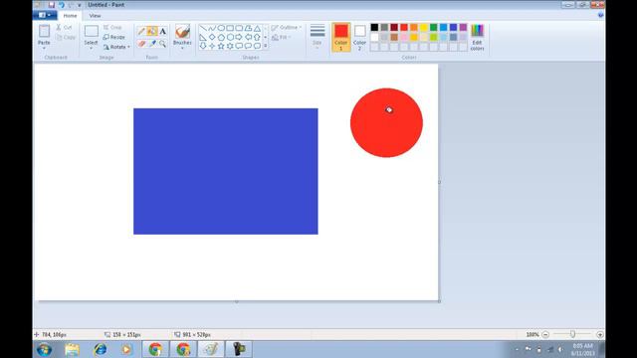
Task: Click the Paint Help icon
Action: tap(600, 15)
